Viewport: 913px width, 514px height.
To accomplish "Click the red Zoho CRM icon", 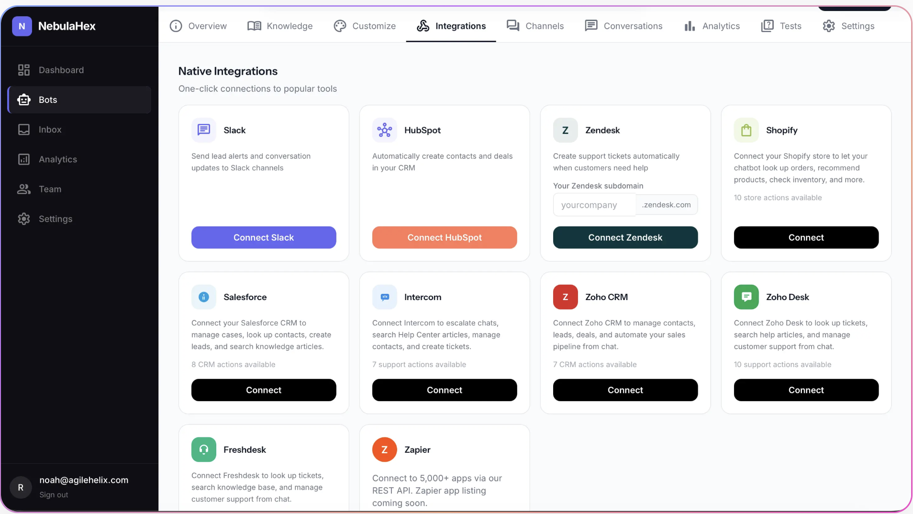I will (x=566, y=297).
